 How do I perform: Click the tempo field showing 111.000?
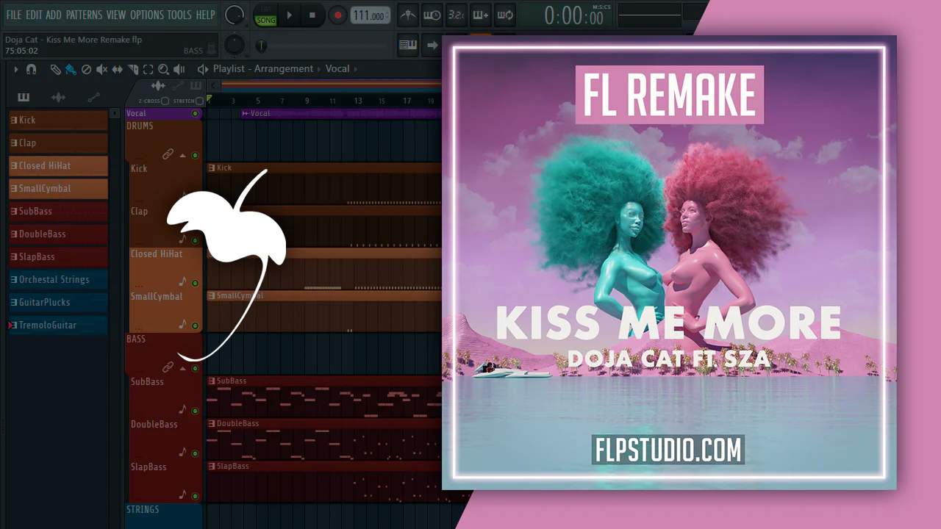point(371,15)
